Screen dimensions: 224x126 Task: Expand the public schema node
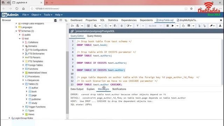(x=20, y=35)
